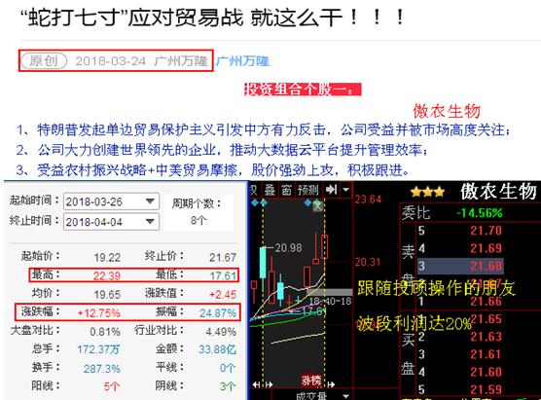The height and width of the screenshot is (400, 541).
Task: Select buy level 5 price 21.59
Action: (487, 389)
